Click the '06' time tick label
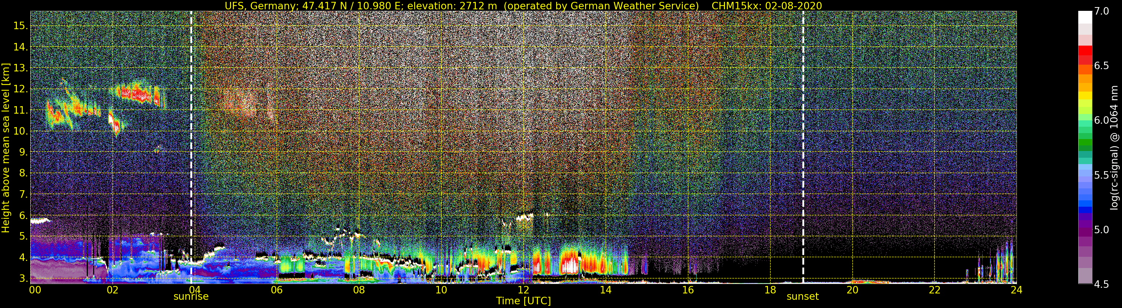The width and height of the screenshot is (1122, 308). tap(277, 290)
